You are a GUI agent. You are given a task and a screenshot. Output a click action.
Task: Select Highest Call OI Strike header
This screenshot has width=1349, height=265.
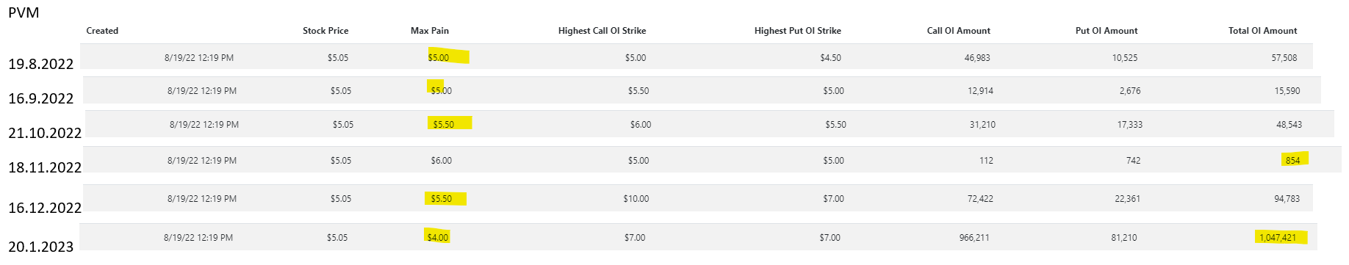[602, 31]
